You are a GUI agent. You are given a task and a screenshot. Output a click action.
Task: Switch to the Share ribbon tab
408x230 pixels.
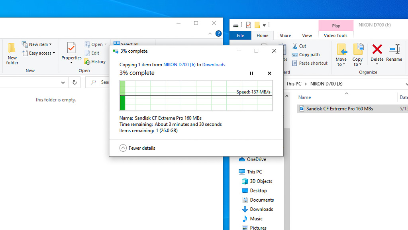tap(285, 36)
